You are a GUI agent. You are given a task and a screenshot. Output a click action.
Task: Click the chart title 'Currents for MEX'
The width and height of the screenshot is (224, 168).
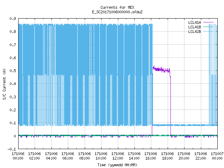117,7
